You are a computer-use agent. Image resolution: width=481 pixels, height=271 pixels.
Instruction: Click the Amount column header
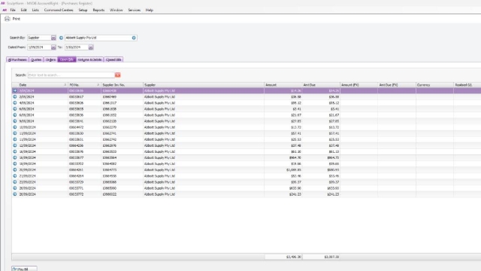283,85
